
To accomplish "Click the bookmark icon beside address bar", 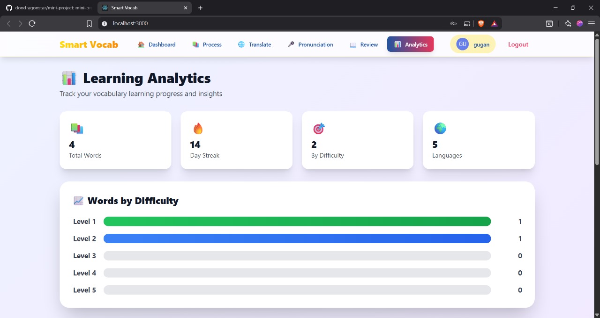I will coord(89,23).
